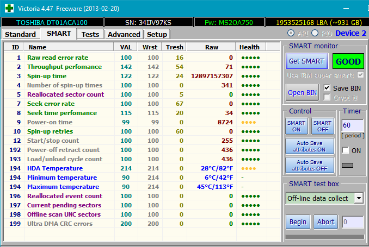Image resolution: width=369 pixels, height=247 pixels.
Task: Open the Advanced tab
Action: 124,34
